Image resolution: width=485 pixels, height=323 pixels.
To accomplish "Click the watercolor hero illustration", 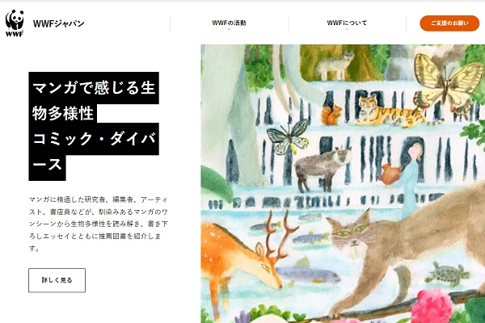I will click(x=343, y=183).
